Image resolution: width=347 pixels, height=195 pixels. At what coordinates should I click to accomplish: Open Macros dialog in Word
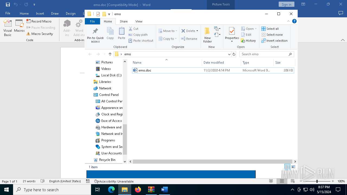pyautogui.click(x=19, y=26)
